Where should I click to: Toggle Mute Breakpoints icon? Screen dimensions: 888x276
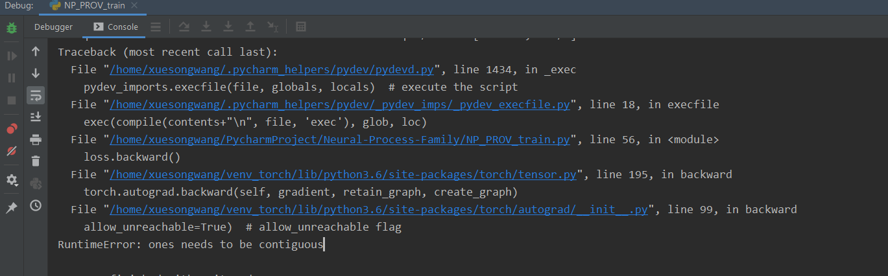tap(12, 151)
